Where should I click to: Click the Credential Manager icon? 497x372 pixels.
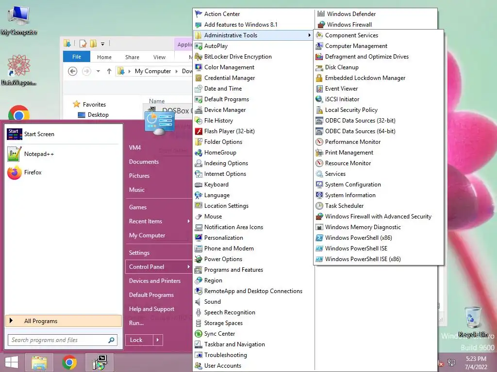pos(199,78)
